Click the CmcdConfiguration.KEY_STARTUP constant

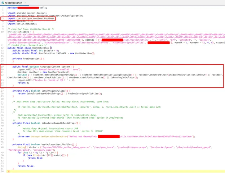coord(187,75)
